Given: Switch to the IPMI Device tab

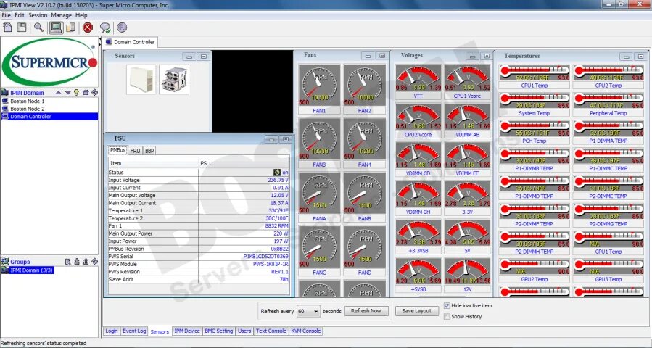Looking at the screenshot, I should point(187,331).
